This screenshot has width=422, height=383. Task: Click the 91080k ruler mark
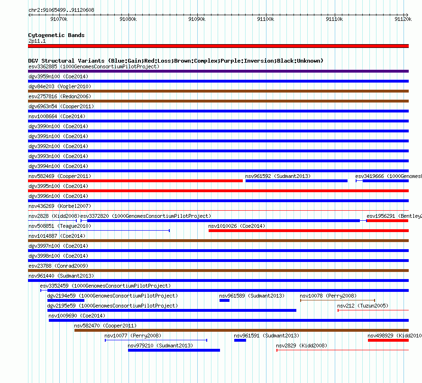click(128, 19)
